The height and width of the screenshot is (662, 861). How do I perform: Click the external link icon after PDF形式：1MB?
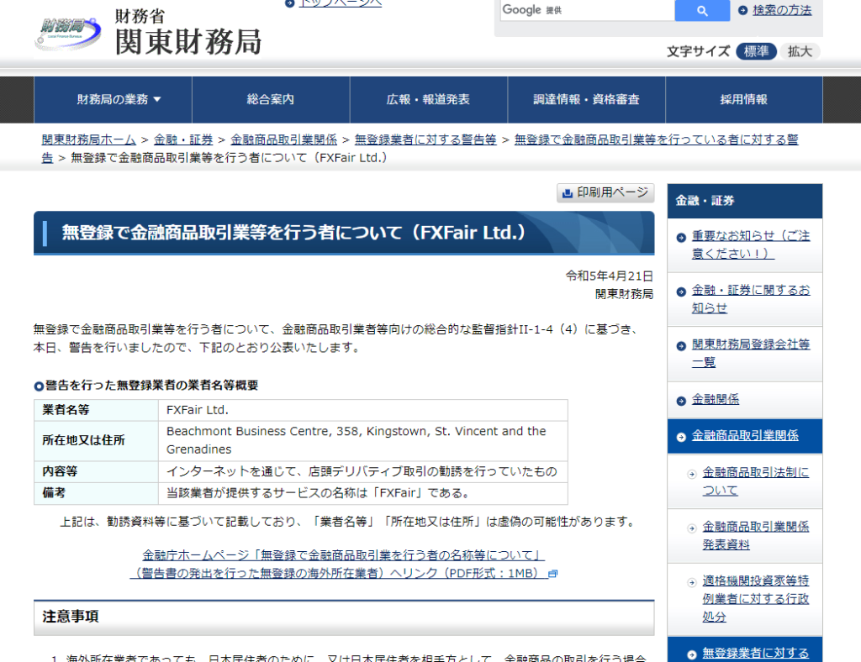point(553,574)
